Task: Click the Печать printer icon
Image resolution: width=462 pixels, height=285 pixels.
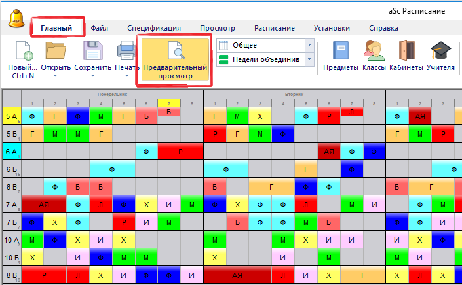Action: pos(126,52)
